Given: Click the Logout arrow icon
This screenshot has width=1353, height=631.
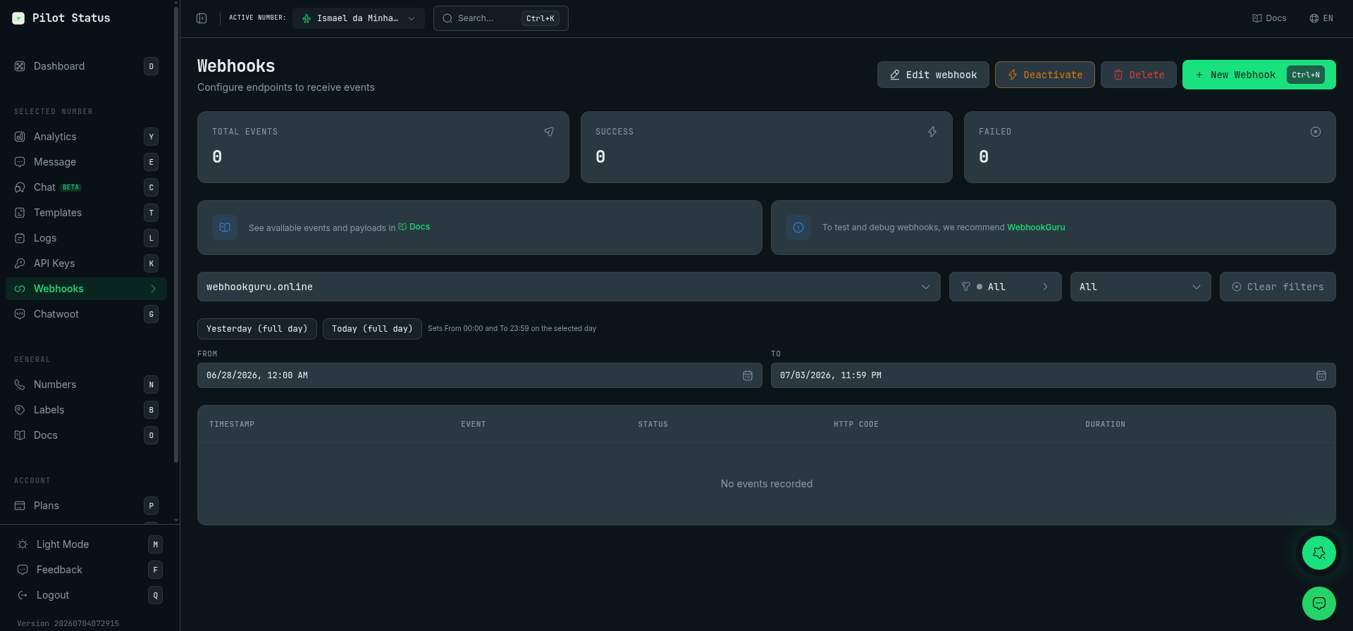Looking at the screenshot, I should [23, 595].
